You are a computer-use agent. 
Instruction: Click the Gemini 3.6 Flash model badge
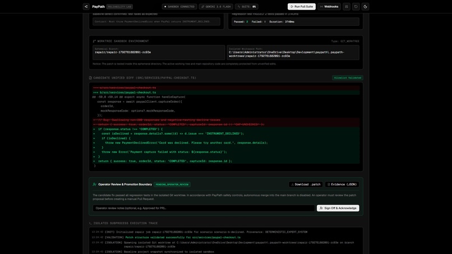(216, 7)
